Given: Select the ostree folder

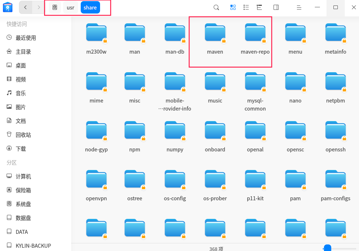Looking at the screenshot, I should (x=135, y=186).
